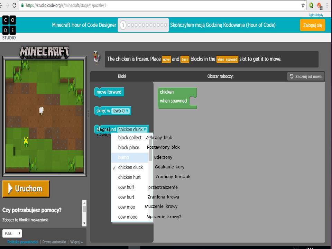Click the orange-red browser extension icon
This screenshot has width=332, height=249.
[320, 6]
